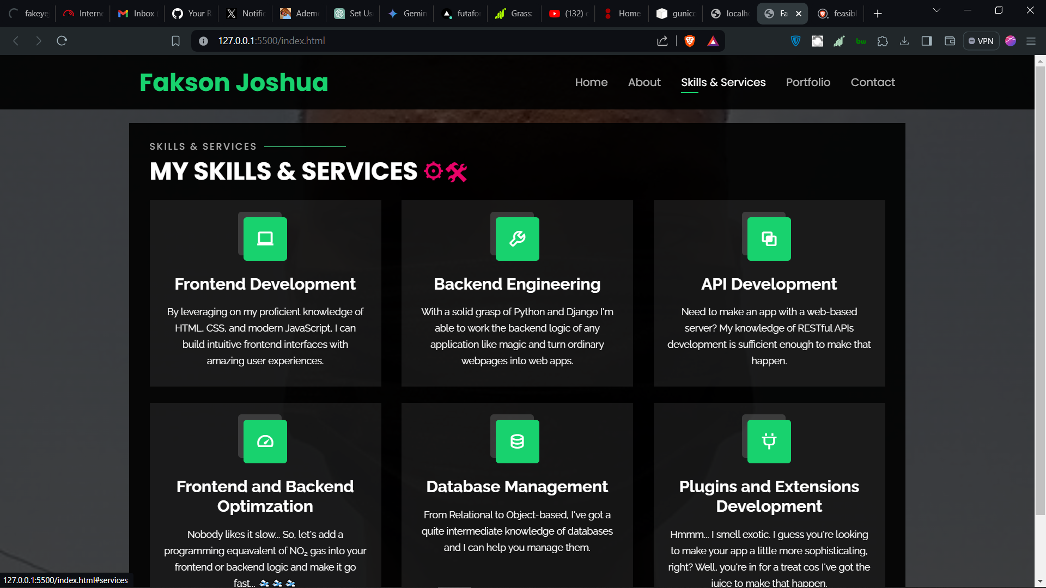
Task: Click the Grass extension icon in toolbar
Action: (x=839, y=41)
